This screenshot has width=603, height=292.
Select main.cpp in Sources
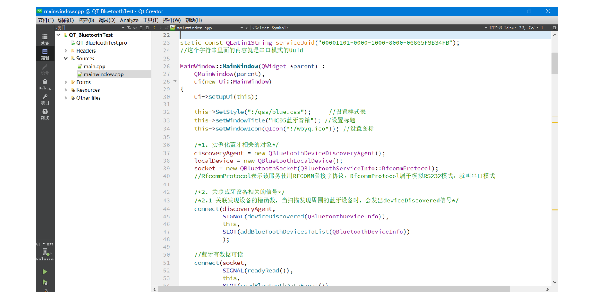(94, 67)
